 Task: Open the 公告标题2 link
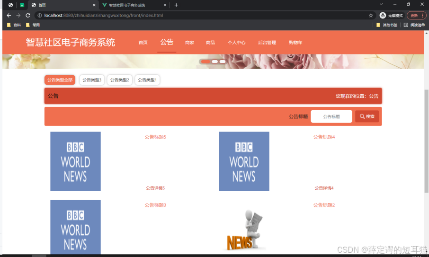[x=324, y=205]
